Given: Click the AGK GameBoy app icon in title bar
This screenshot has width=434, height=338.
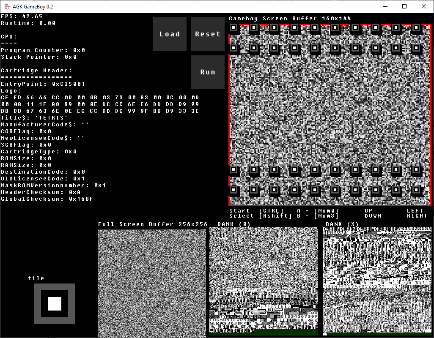Looking at the screenshot, I should tap(7, 6).
